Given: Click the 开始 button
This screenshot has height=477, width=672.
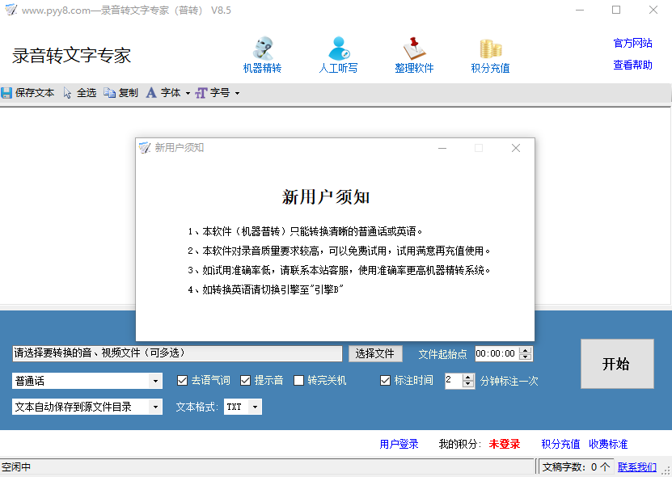Looking at the screenshot, I should pyautogui.click(x=617, y=364).
